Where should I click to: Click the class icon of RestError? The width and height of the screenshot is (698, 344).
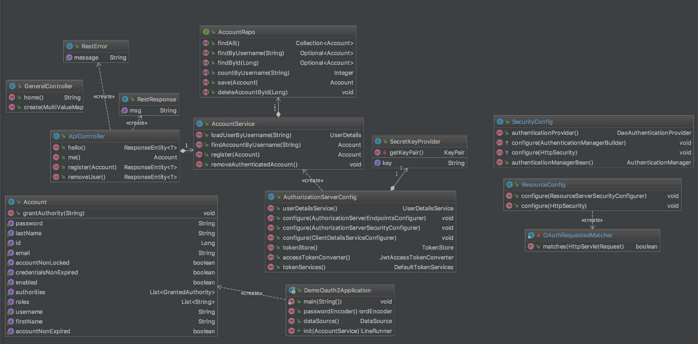pyautogui.click(x=69, y=46)
